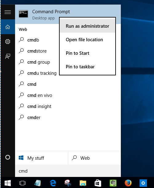Click the magnifier icon in Web button

(x=74, y=158)
